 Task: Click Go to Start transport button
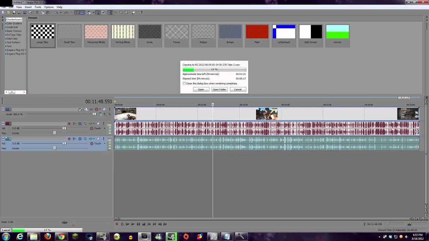click(149, 224)
